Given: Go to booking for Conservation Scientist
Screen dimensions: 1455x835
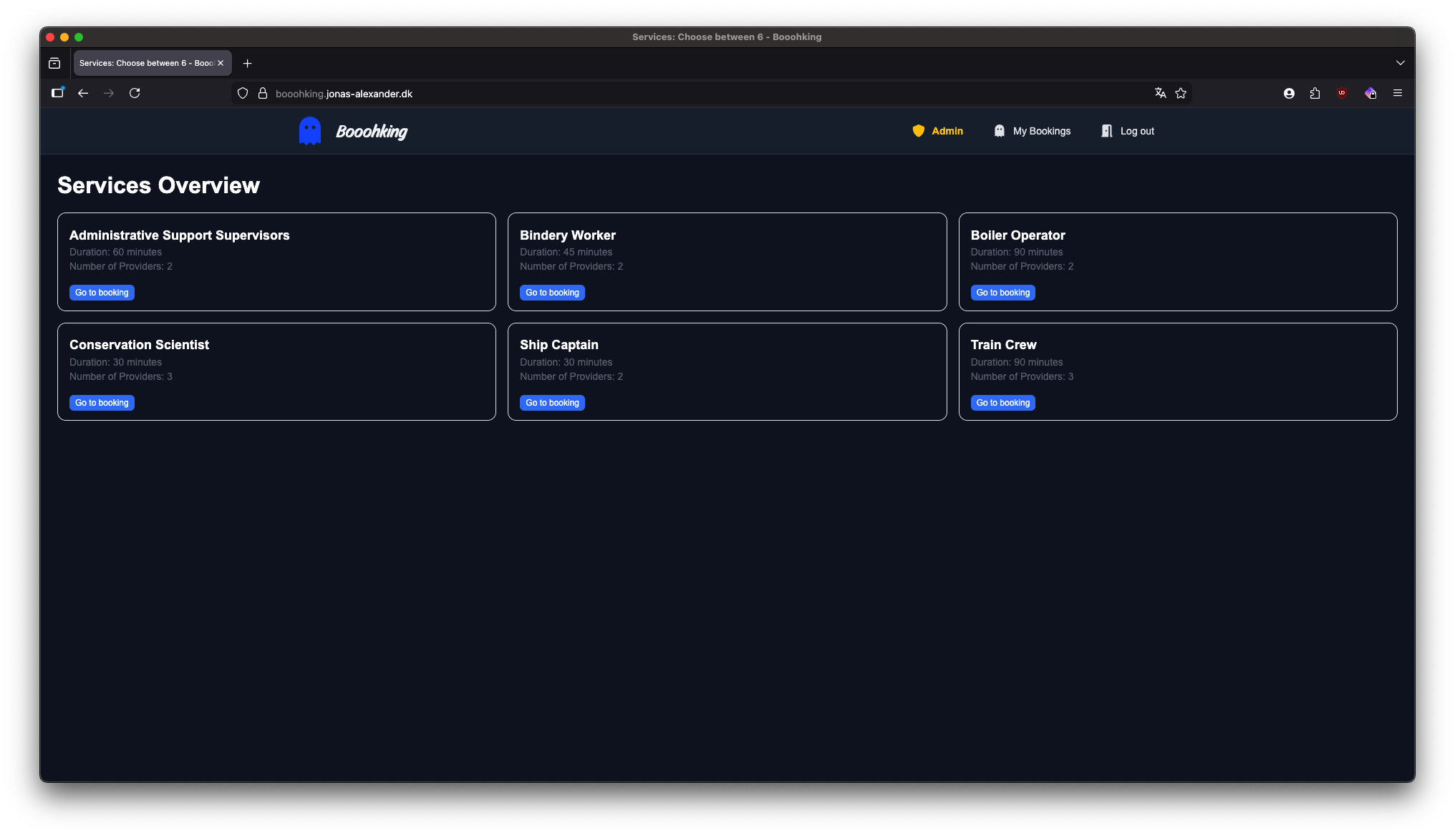Looking at the screenshot, I should [102, 403].
